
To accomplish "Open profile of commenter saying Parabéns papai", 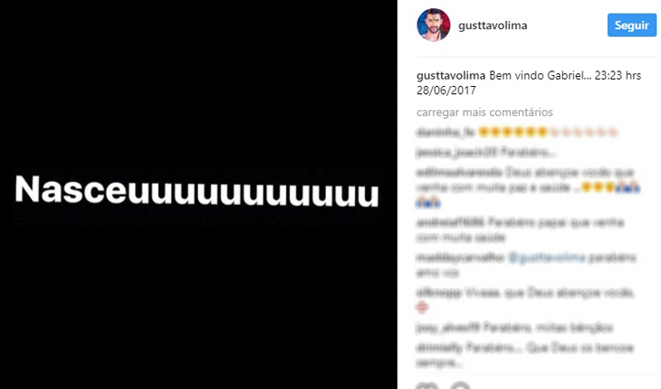I will pos(450,222).
